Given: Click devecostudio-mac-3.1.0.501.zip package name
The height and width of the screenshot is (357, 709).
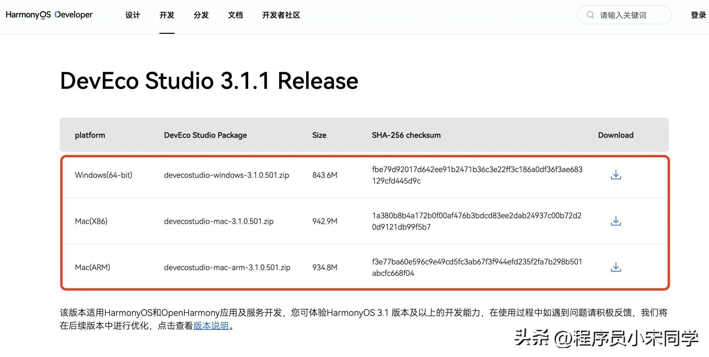Looking at the screenshot, I should (x=219, y=221).
